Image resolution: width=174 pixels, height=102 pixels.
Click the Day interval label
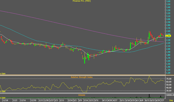tap(171, 100)
